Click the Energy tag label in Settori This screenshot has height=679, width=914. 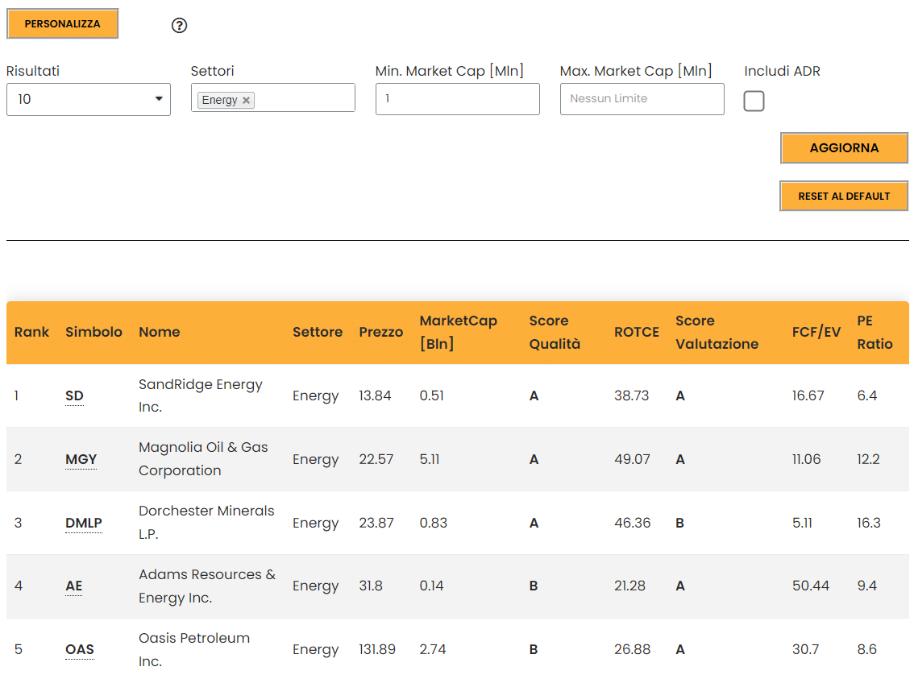[219, 100]
